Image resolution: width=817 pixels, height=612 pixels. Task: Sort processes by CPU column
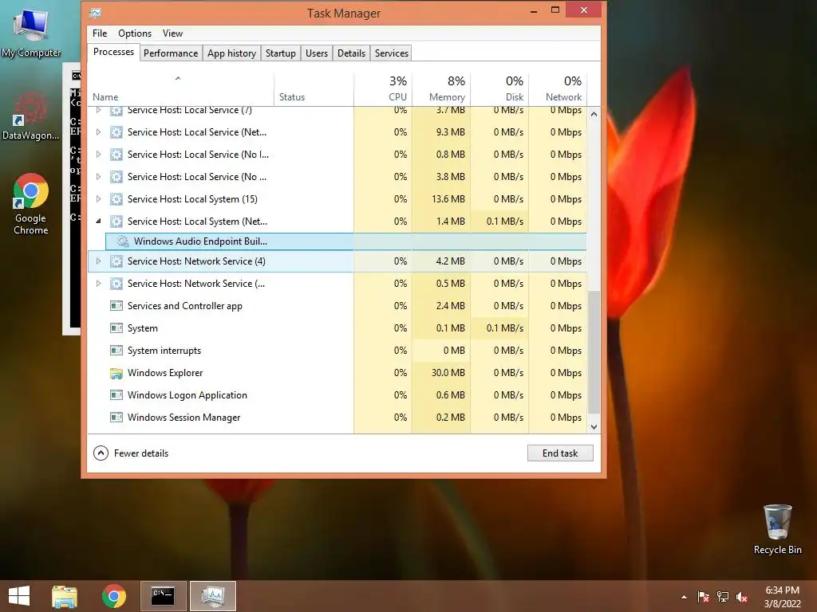pyautogui.click(x=383, y=89)
